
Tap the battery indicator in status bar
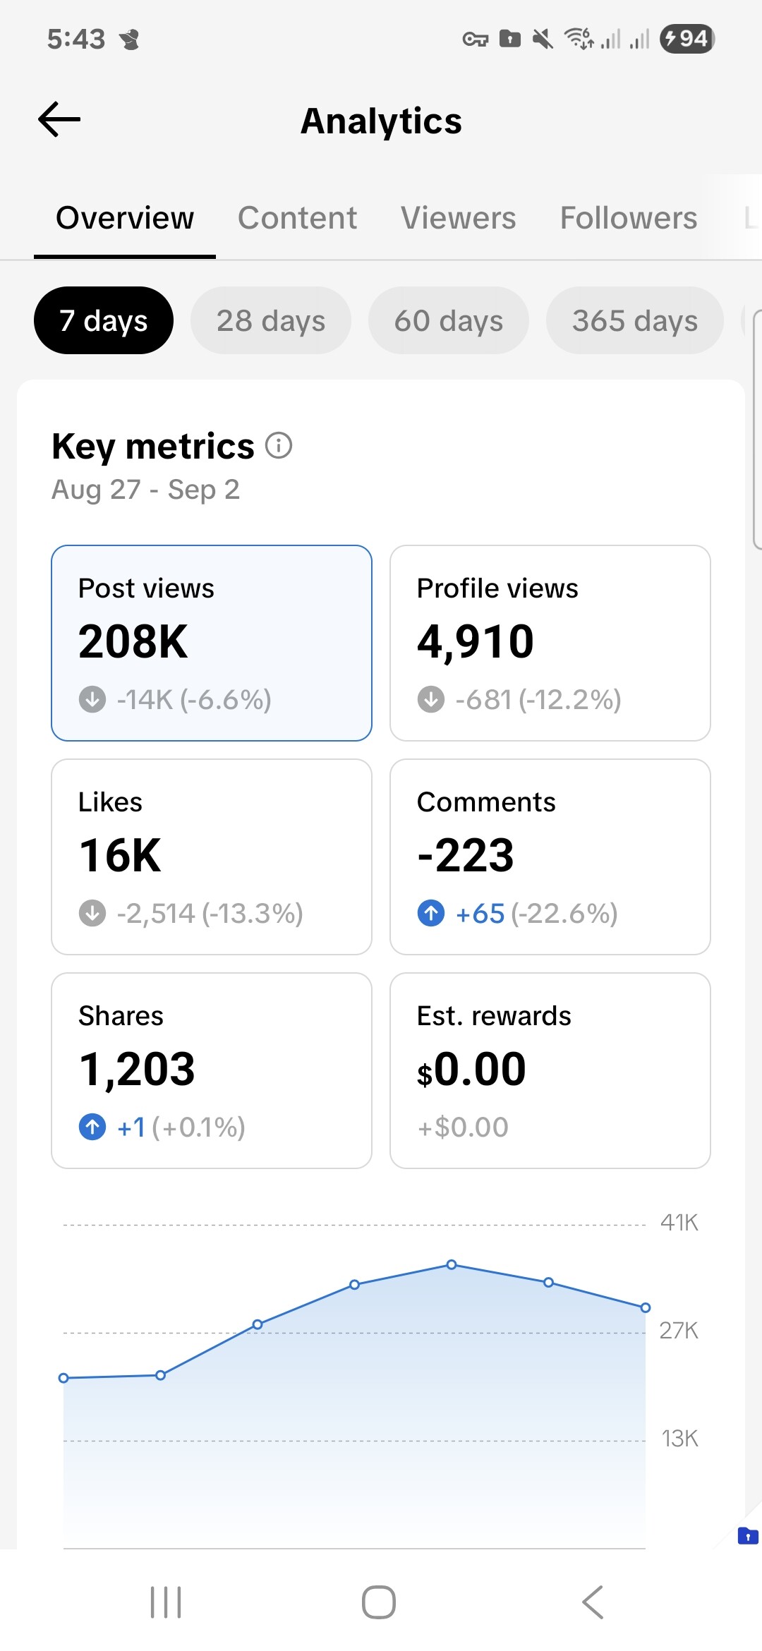(x=687, y=39)
